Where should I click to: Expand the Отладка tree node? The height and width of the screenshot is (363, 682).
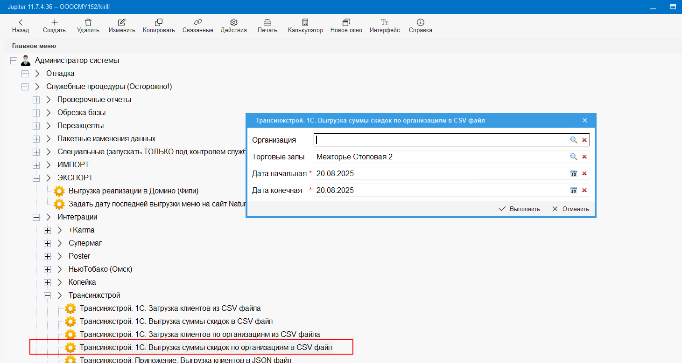pyautogui.click(x=25, y=74)
